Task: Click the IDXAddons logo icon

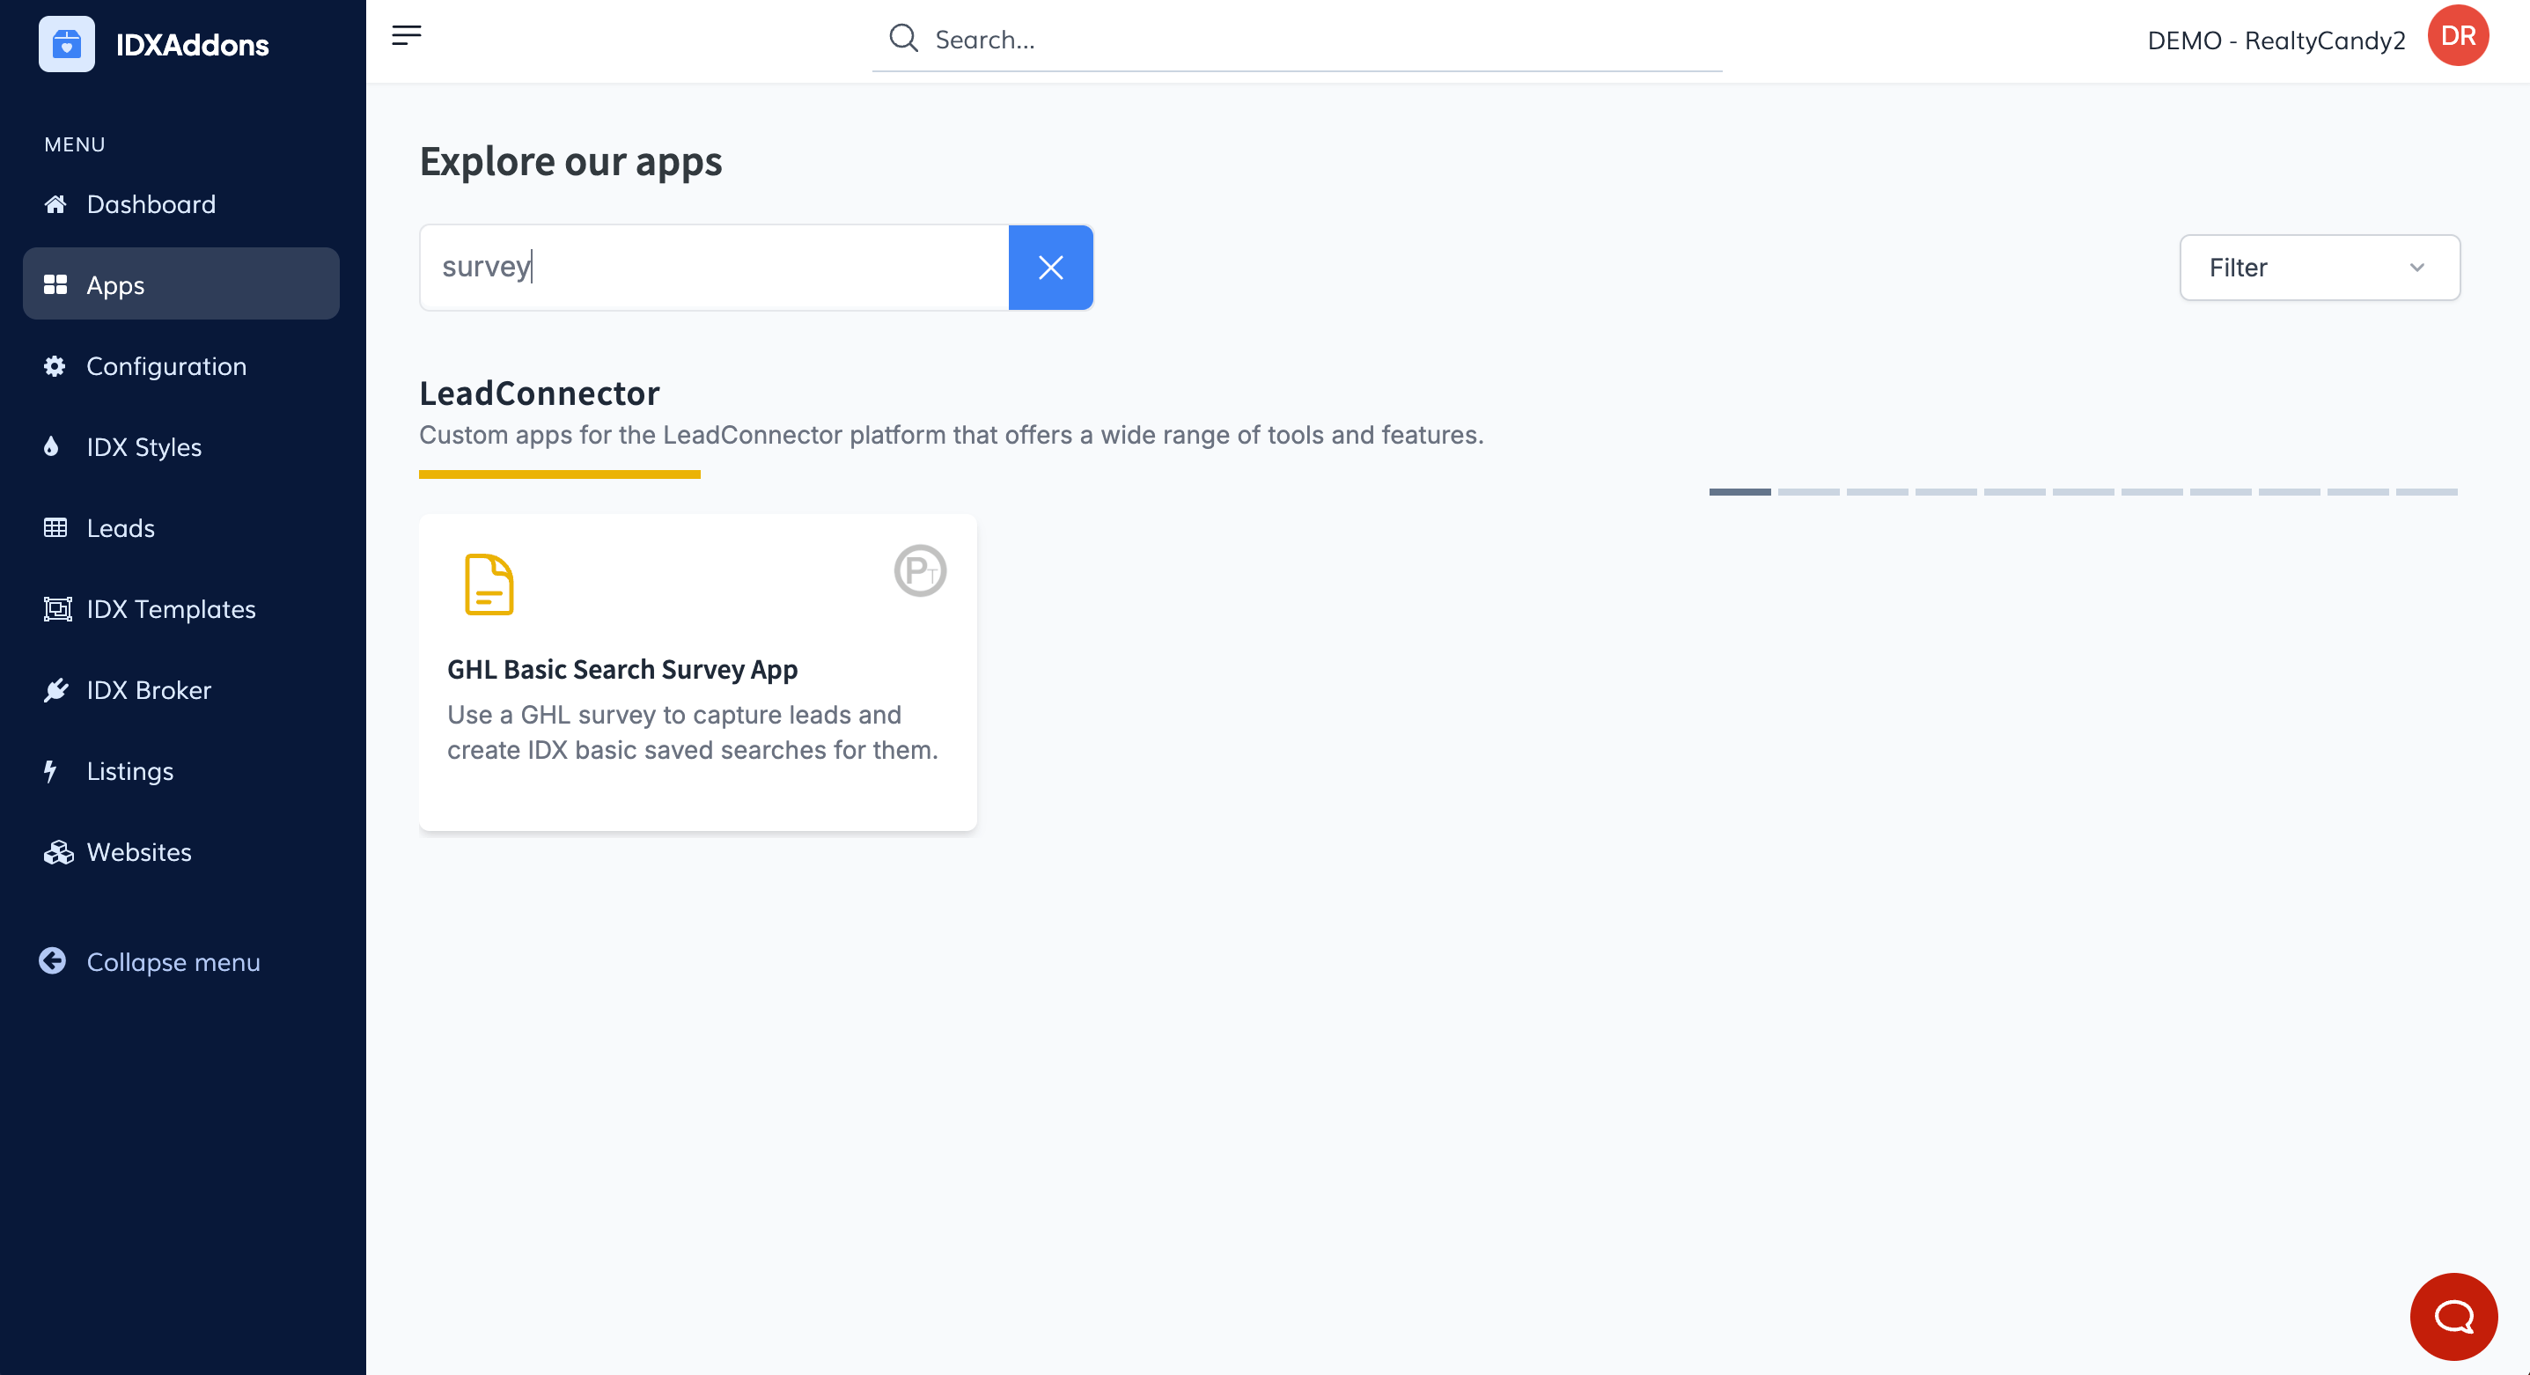Action: [67, 44]
